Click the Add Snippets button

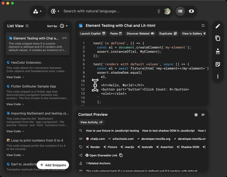point(53,165)
